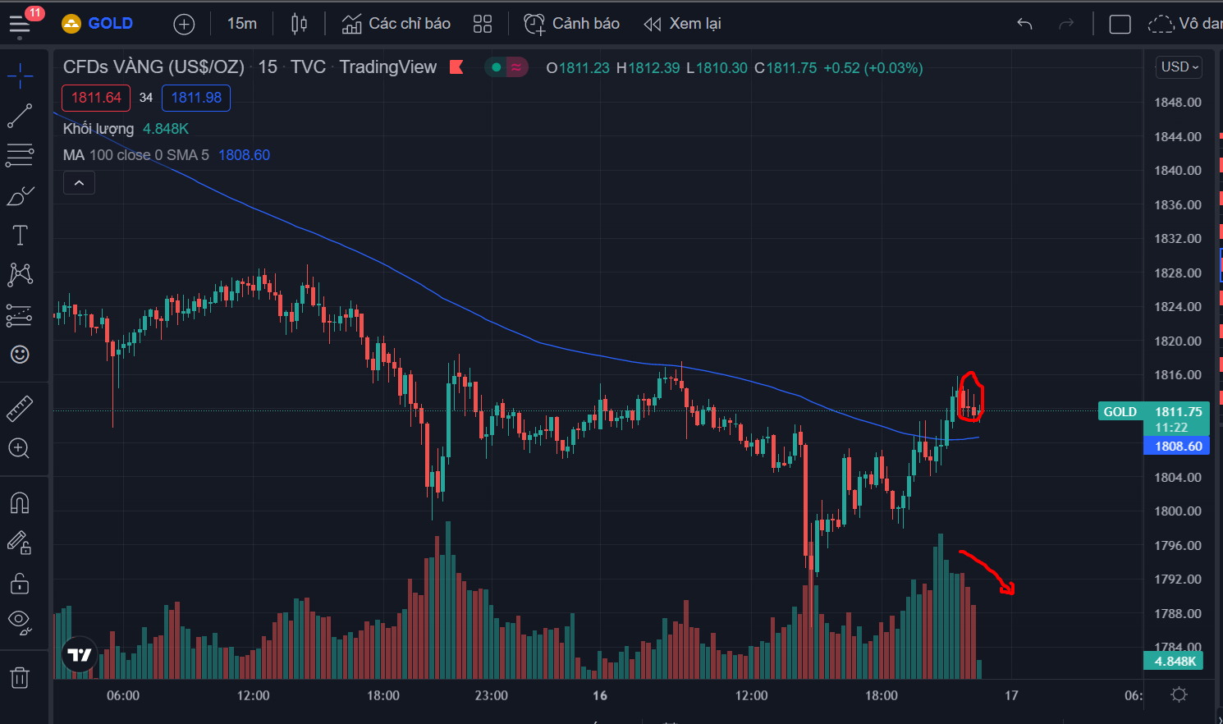
Task: Open the chart patterns tool
Action: click(20, 274)
